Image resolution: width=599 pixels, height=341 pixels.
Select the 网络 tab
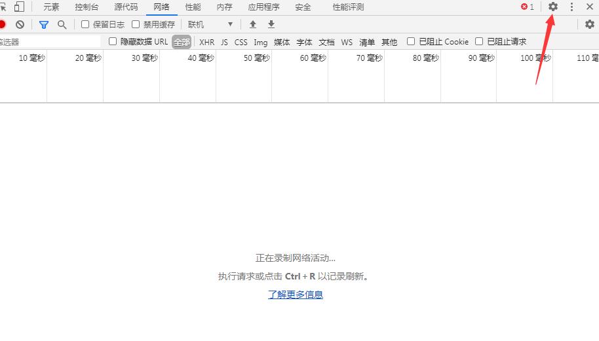pos(162,7)
